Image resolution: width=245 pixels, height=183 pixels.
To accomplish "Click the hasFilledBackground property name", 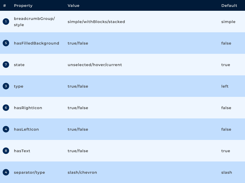I will point(37,43).
